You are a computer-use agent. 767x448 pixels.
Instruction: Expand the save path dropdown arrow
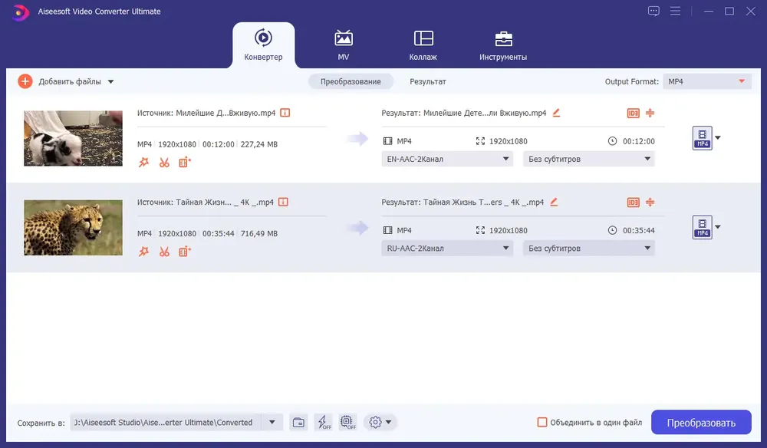(x=272, y=422)
